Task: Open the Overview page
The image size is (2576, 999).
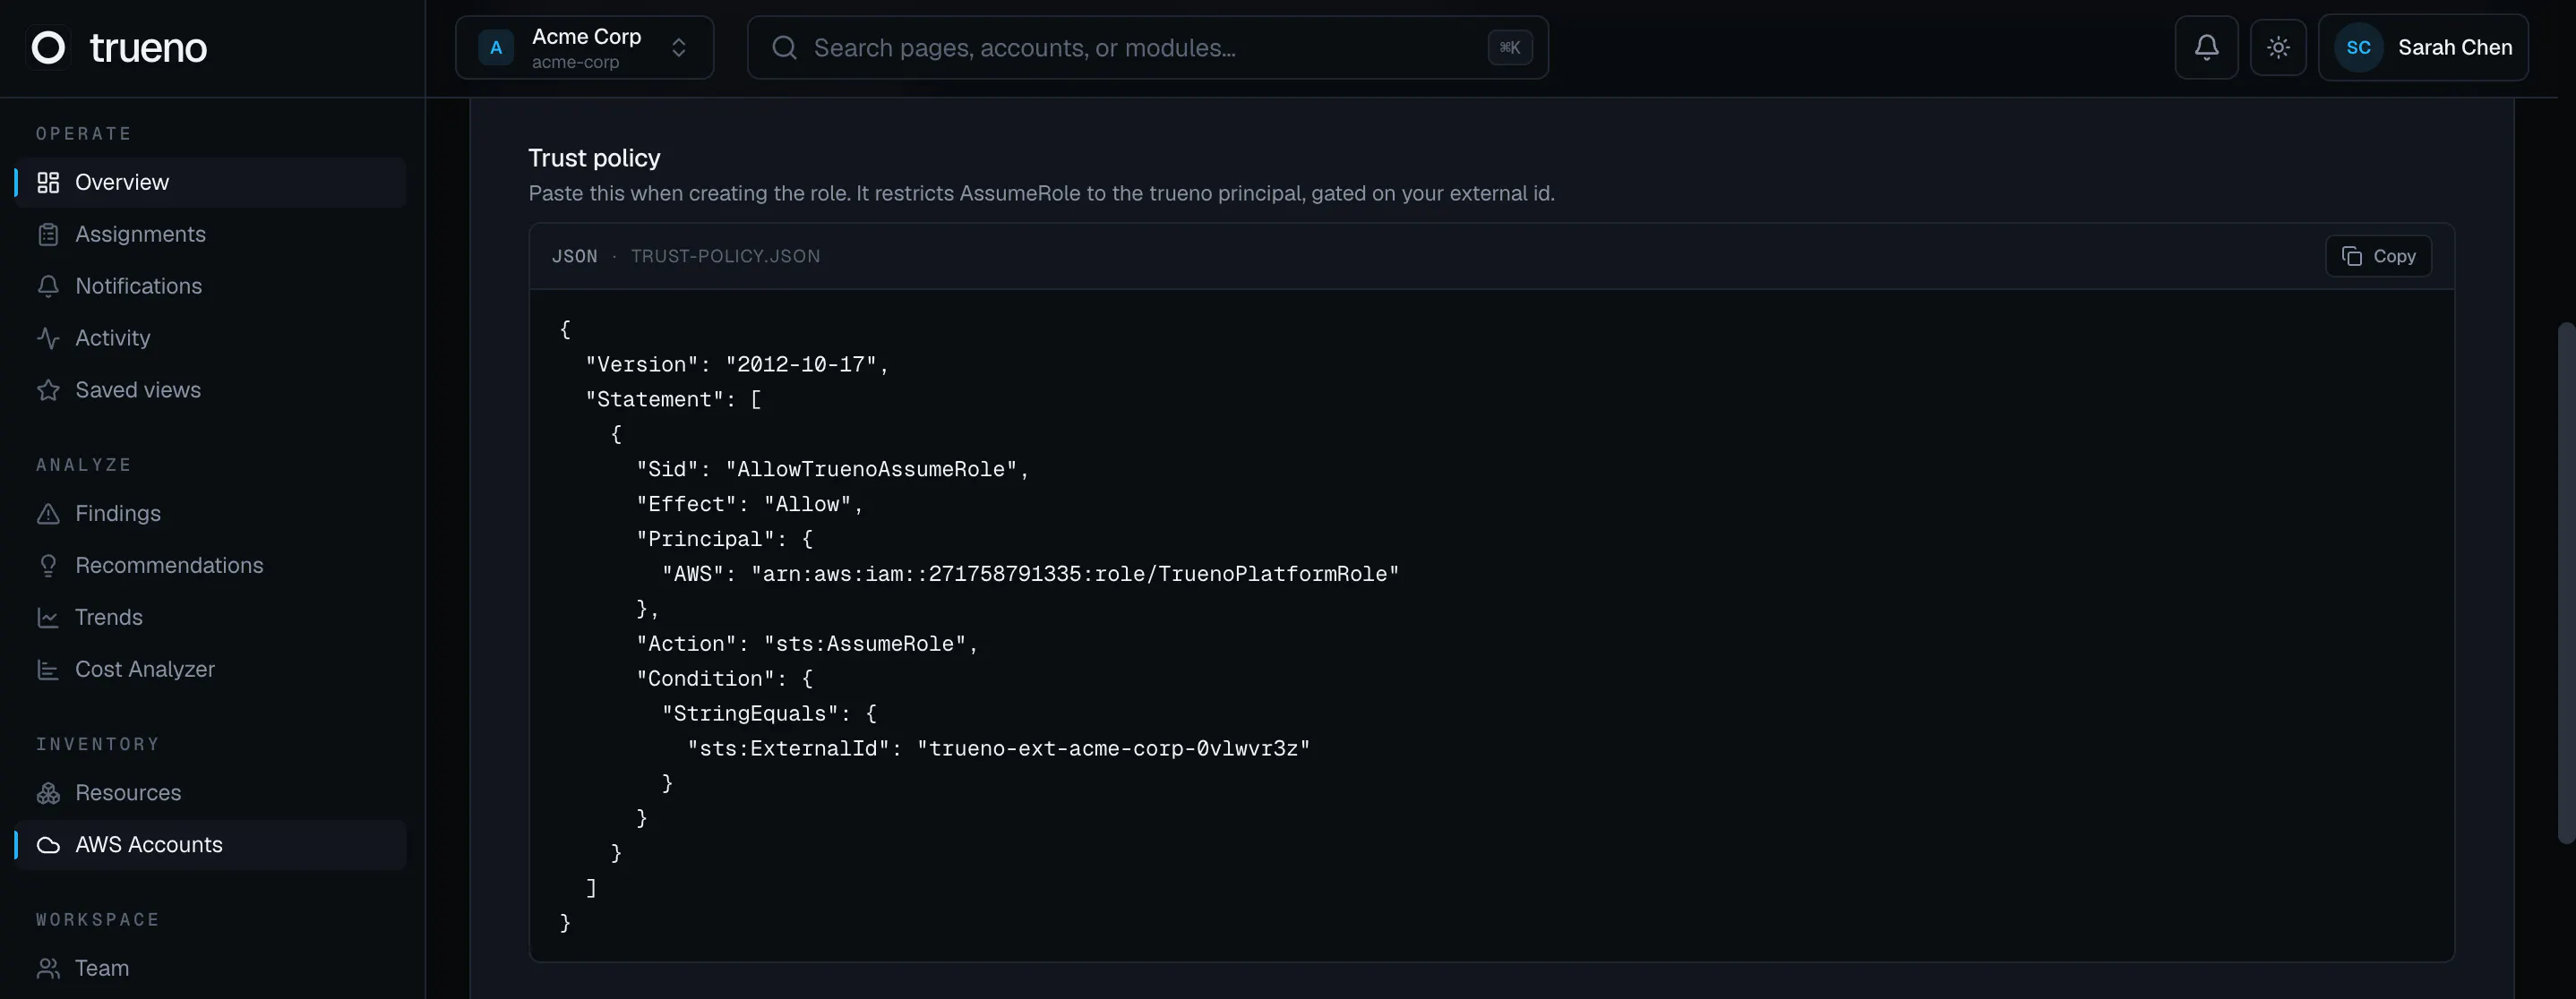Action: coord(211,182)
